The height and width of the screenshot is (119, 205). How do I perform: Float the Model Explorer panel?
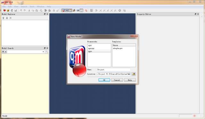tap(45, 14)
